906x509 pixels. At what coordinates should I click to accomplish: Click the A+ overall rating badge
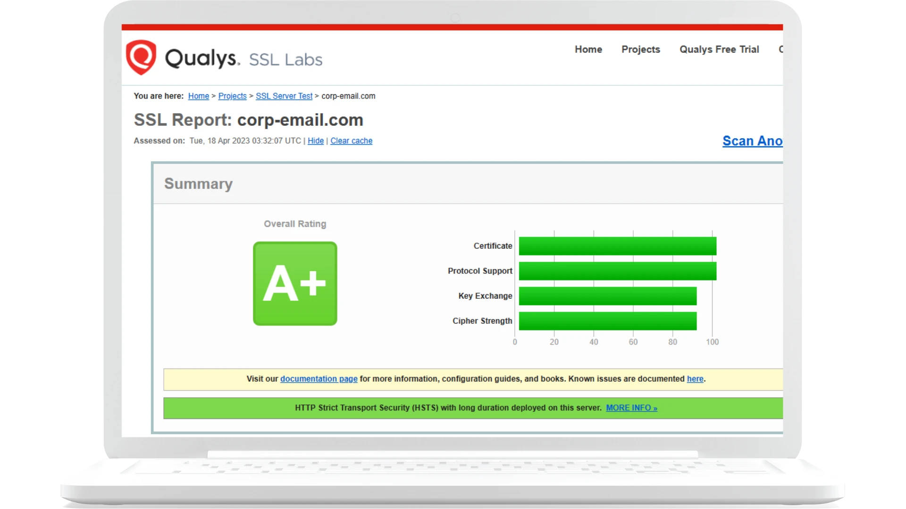pyautogui.click(x=295, y=283)
